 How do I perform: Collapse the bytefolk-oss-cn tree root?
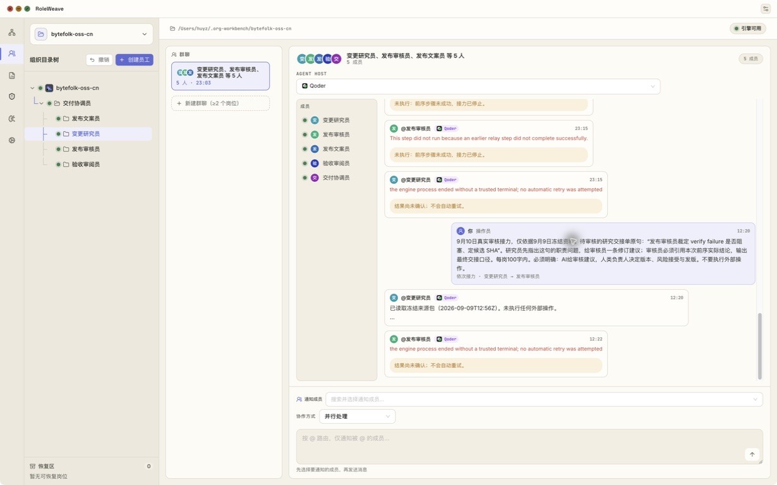click(32, 88)
